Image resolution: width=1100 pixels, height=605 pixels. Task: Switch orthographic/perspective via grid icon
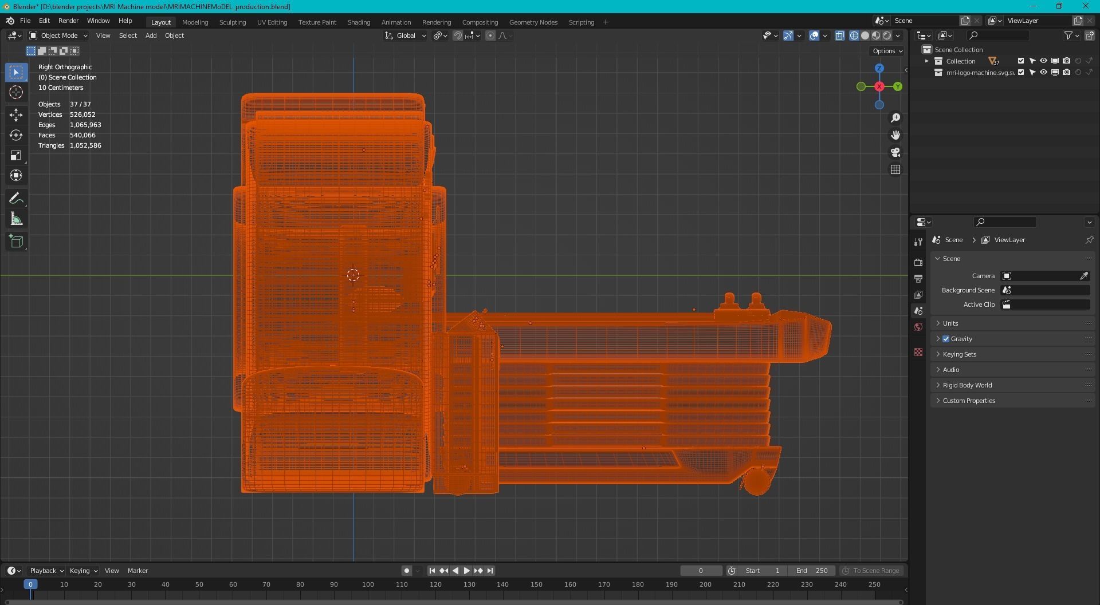point(895,169)
